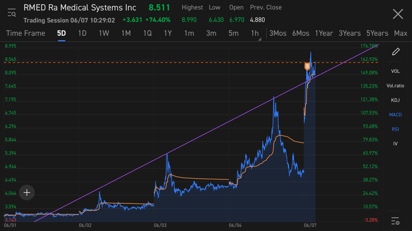Image resolution: width=412 pixels, height=231 pixels.
Task: Tap the 8.995 price axis label
Action: [11, 46]
